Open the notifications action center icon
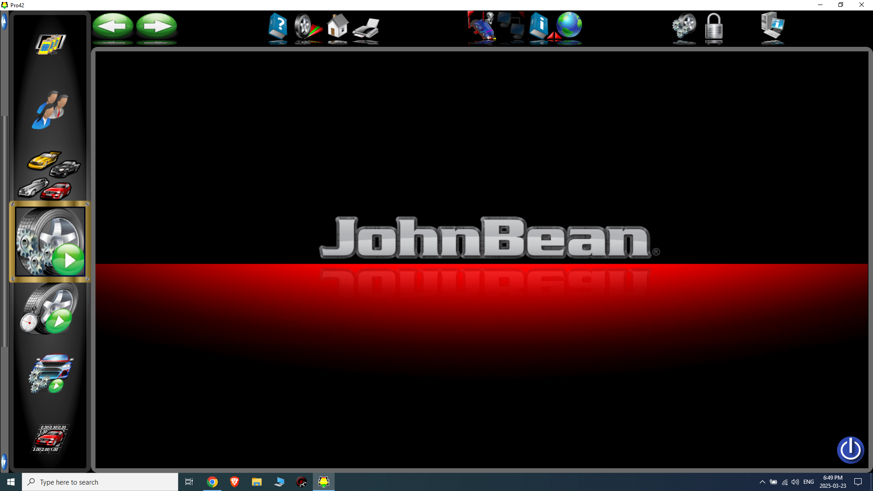This screenshot has width=873, height=491. [858, 482]
